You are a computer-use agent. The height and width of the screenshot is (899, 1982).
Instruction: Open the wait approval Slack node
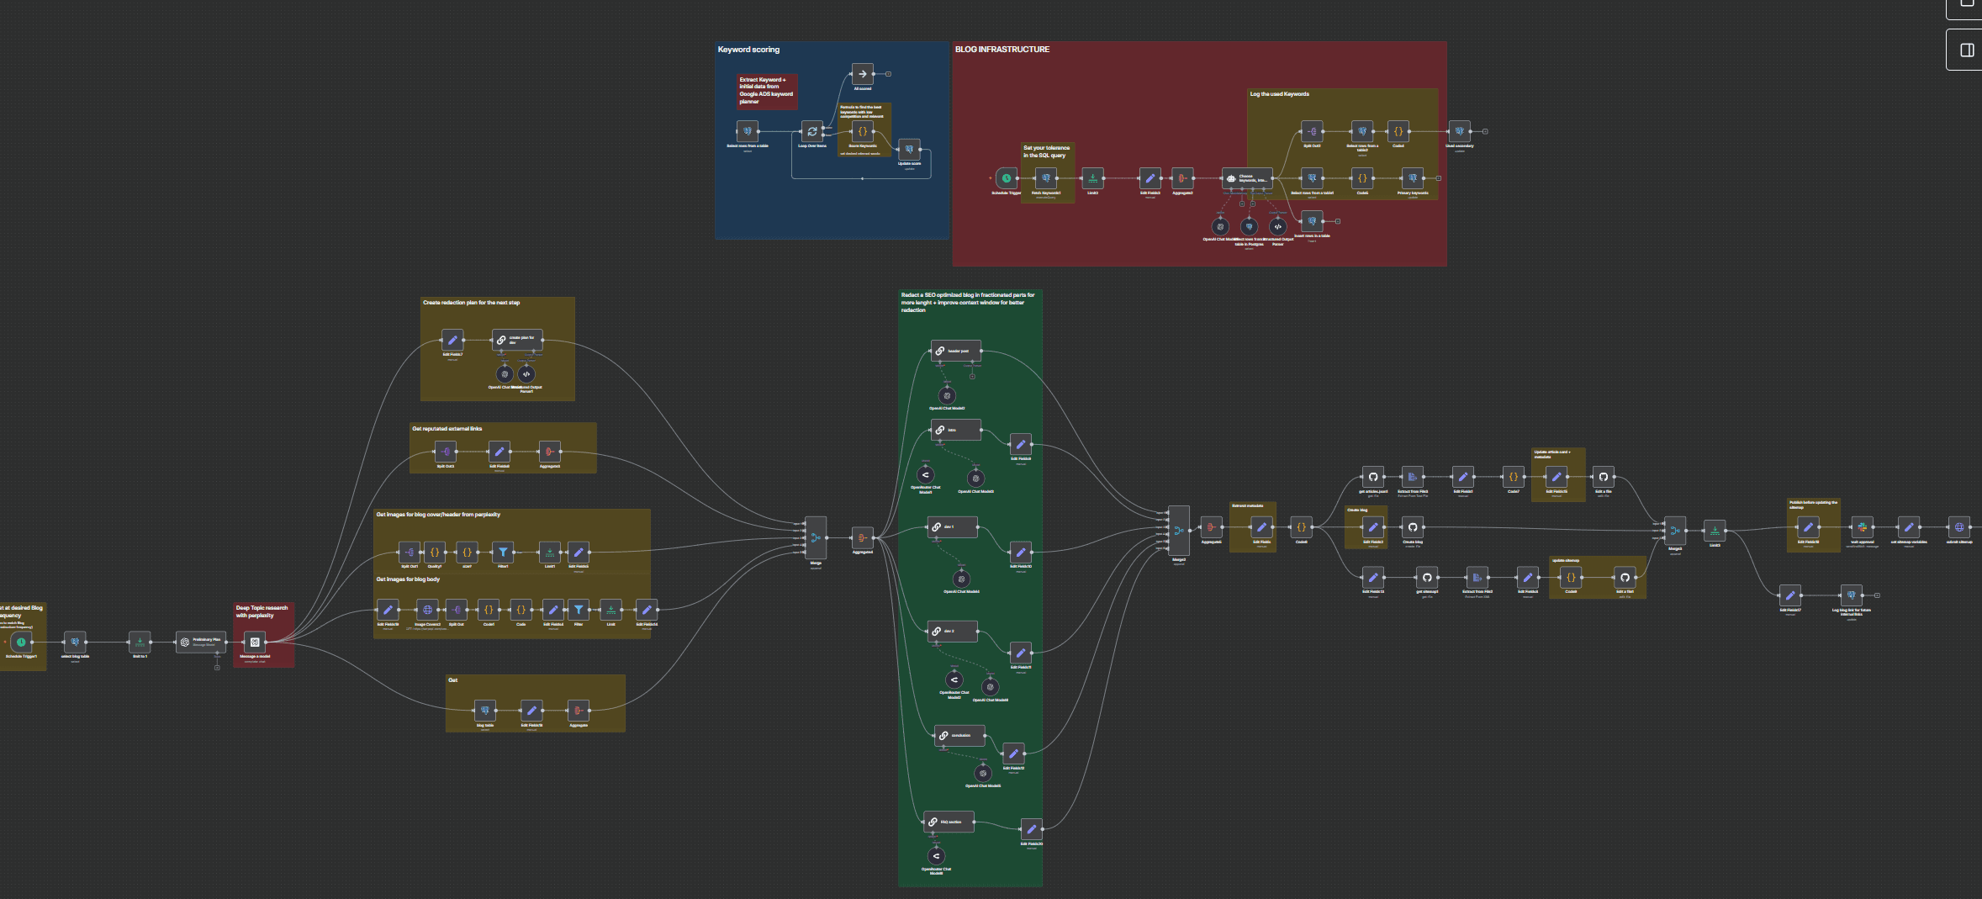coord(1862,527)
